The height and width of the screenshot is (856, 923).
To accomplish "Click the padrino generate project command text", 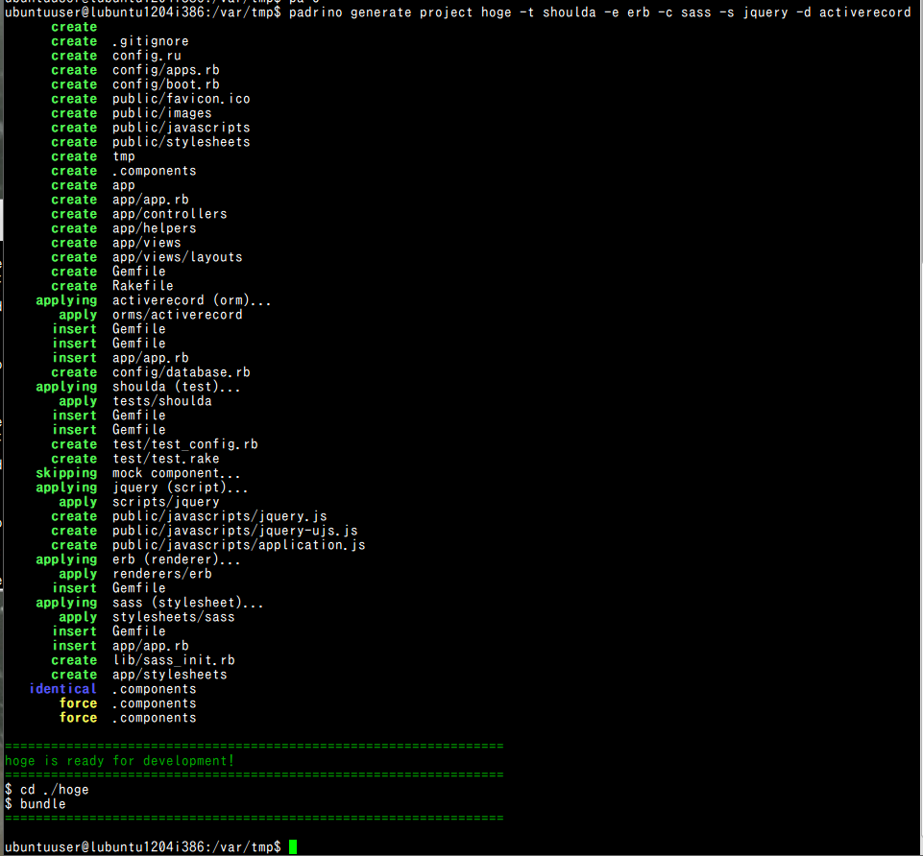I will pyautogui.click(x=600, y=12).
